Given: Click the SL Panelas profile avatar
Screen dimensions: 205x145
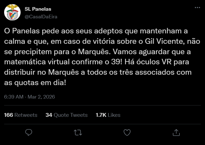Looking at the screenshot, I should (x=12, y=12).
